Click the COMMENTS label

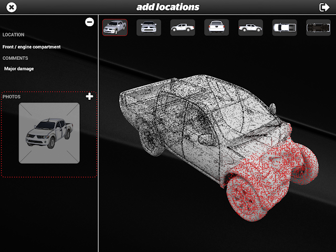click(15, 58)
